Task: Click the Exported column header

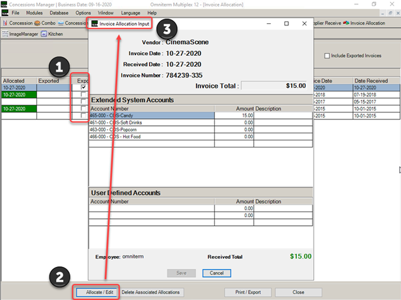Action: click(53, 81)
